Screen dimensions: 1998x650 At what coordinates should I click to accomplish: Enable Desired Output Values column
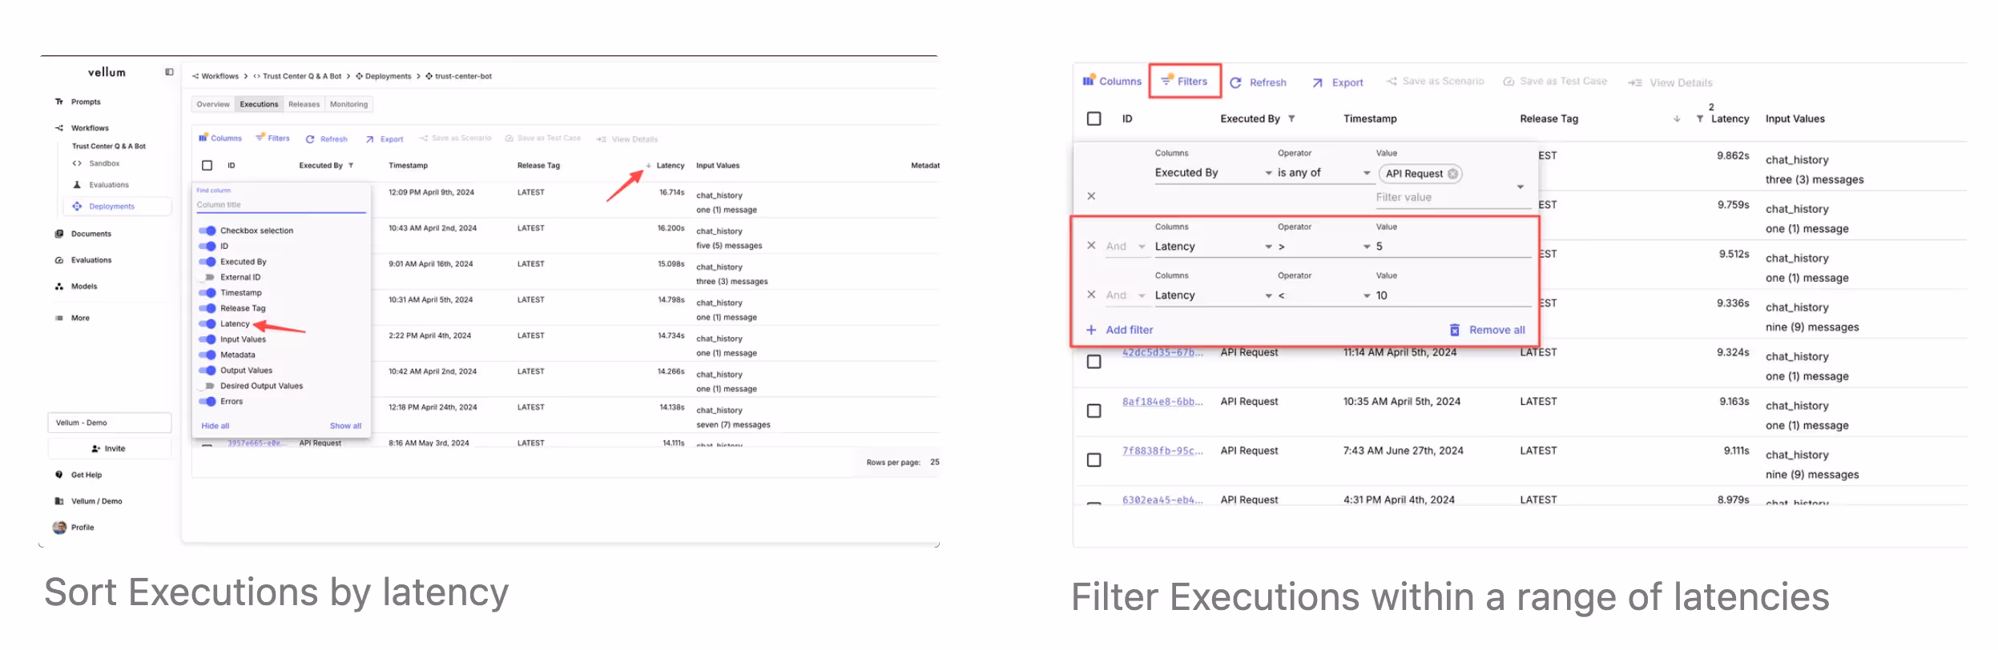click(x=207, y=386)
